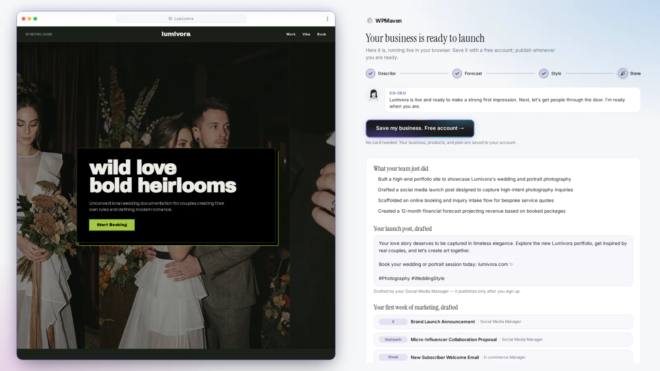Click the 'Your business is ready to launch' heading
The width and height of the screenshot is (660, 371).
click(425, 38)
